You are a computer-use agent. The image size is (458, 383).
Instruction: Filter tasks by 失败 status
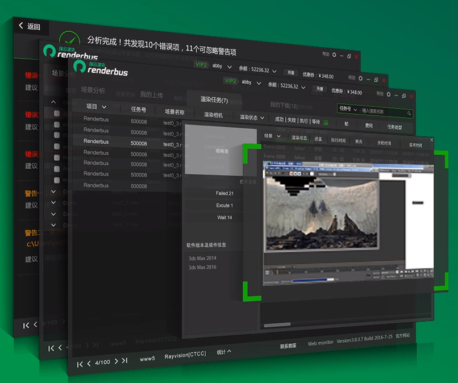coord(292,120)
